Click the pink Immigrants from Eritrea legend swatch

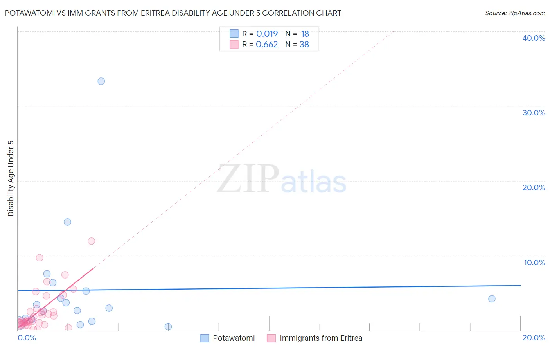point(271,338)
